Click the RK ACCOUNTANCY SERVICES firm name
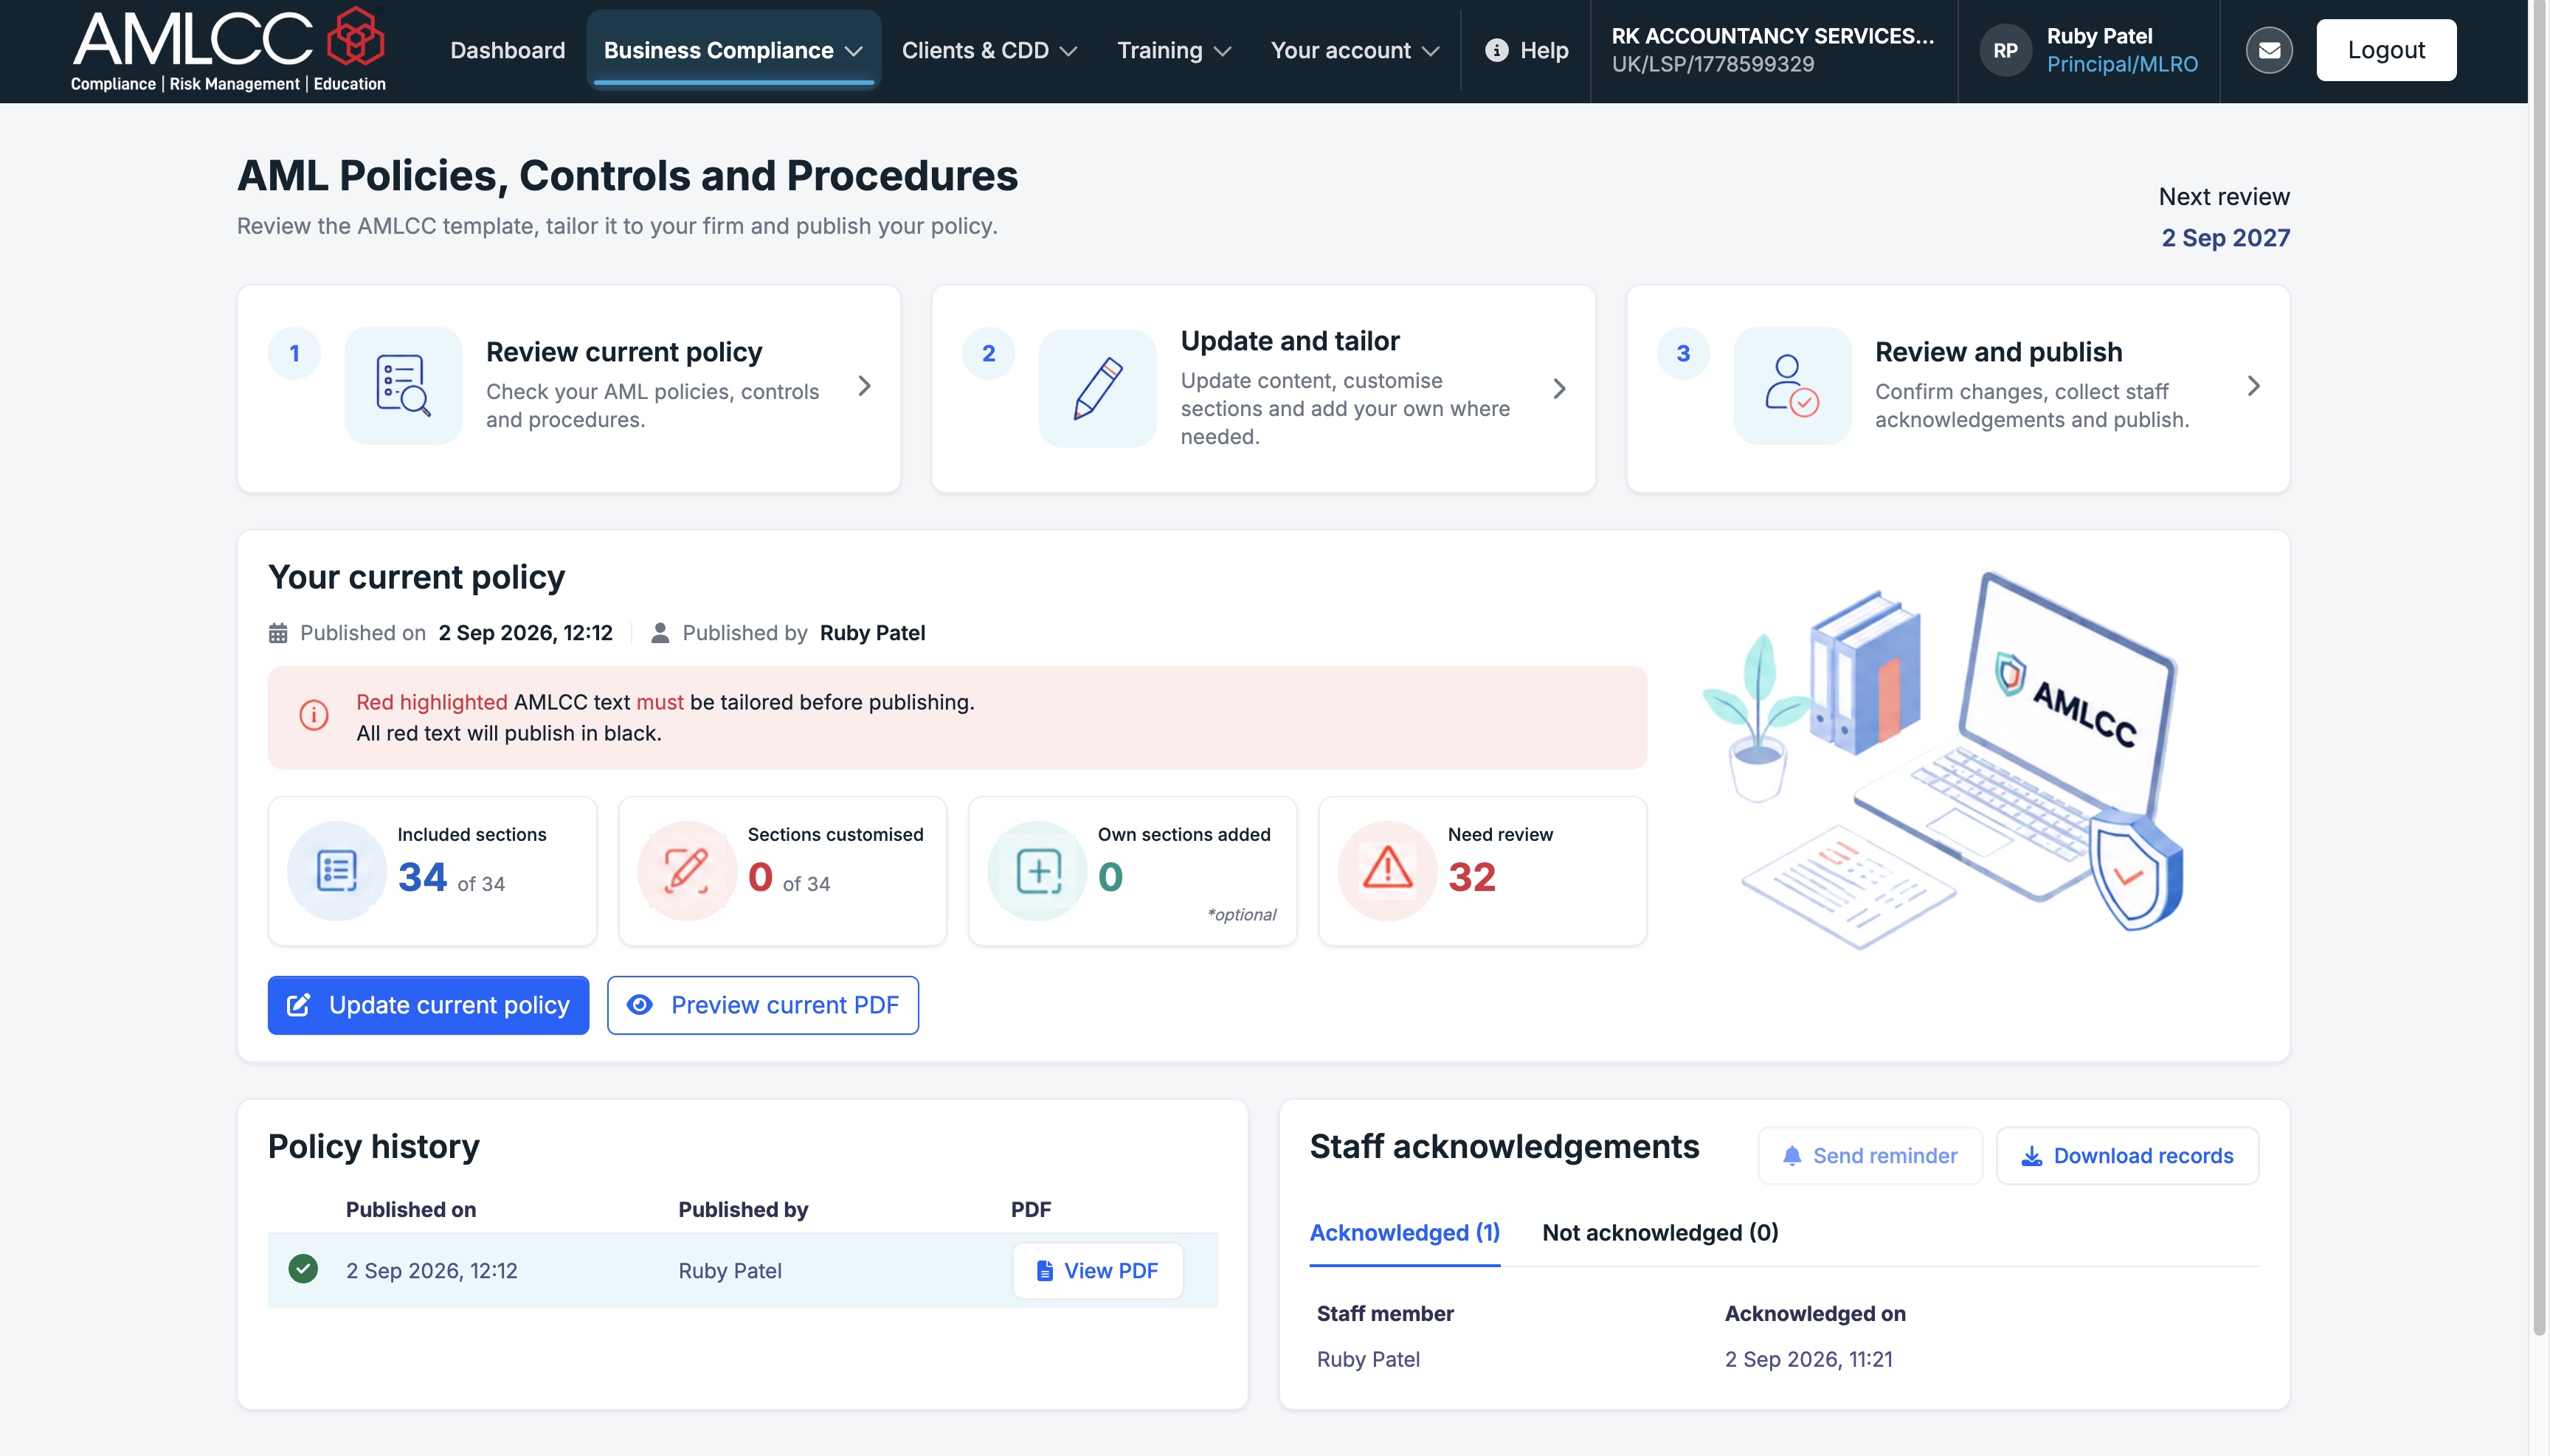 [1772, 35]
